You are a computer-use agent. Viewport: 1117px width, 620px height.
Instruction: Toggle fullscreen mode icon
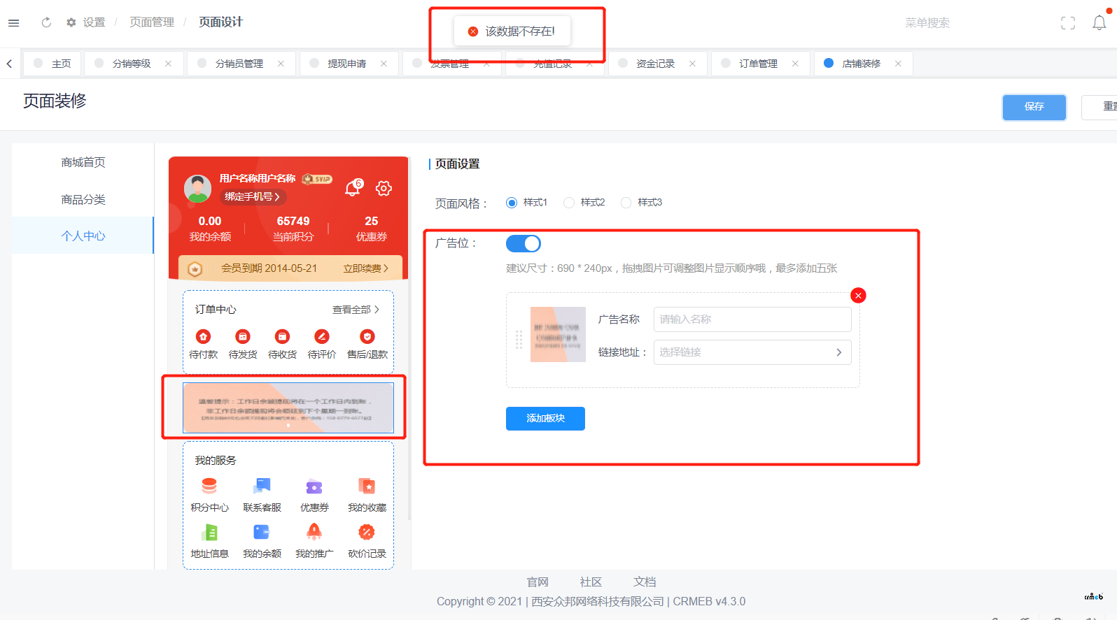point(1068,23)
